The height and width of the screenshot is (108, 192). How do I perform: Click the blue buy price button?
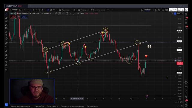[24, 17]
